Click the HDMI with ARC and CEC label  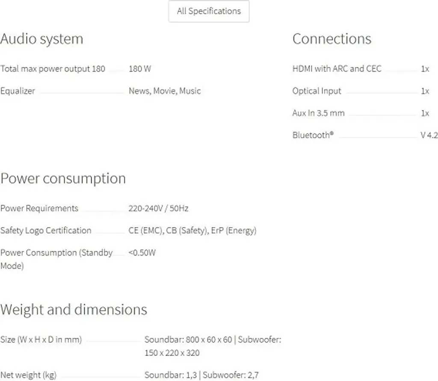(337, 69)
